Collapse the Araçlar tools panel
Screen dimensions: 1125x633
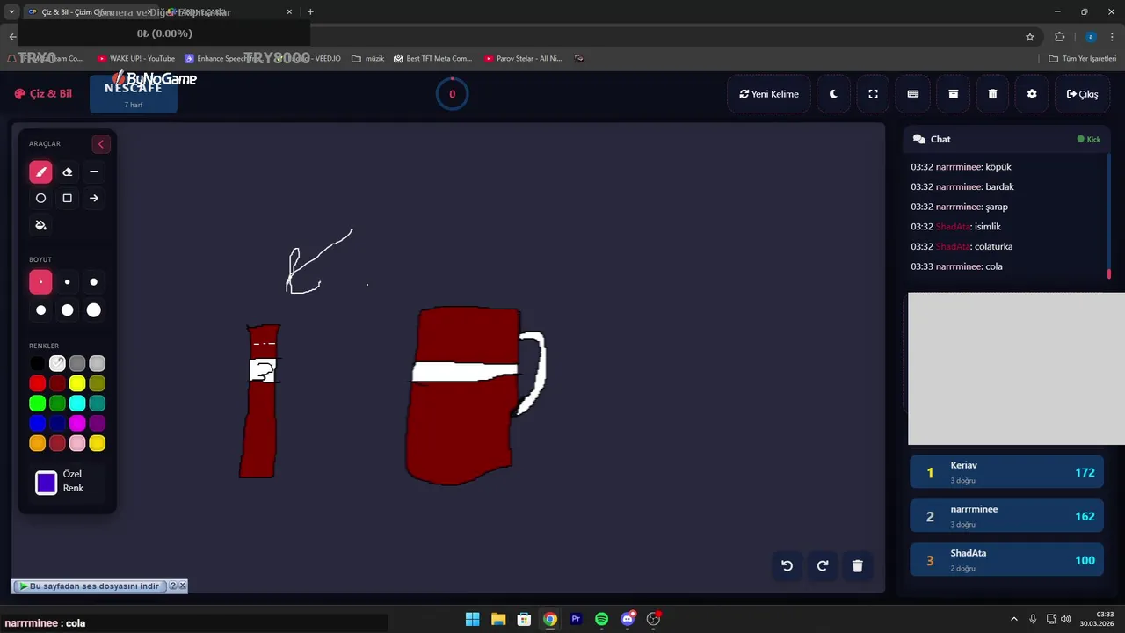[x=101, y=144]
